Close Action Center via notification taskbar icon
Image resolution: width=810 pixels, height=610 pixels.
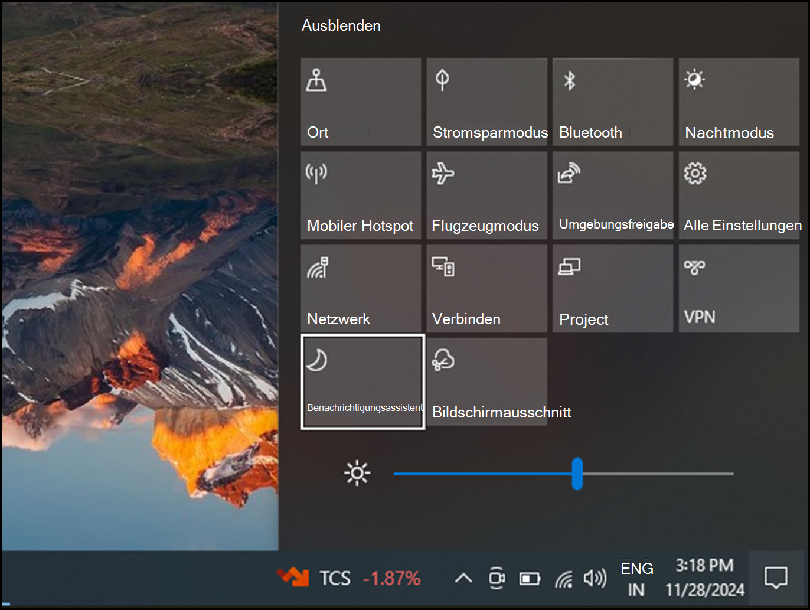[775, 578]
